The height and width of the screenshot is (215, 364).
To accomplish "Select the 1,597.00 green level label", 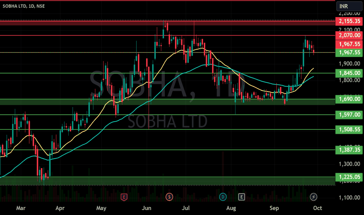I will point(349,115).
